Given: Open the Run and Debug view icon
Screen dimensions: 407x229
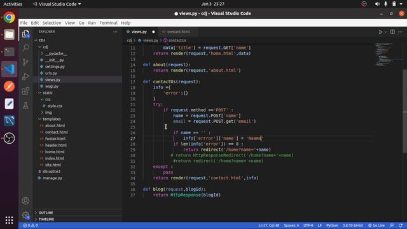Looking at the screenshot, I should point(25,76).
